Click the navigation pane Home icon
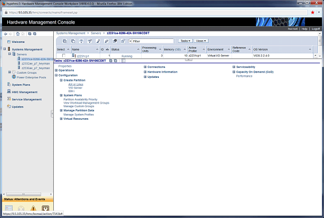Screen dimensions: 324x218 pyautogui.click(x=18, y=33)
